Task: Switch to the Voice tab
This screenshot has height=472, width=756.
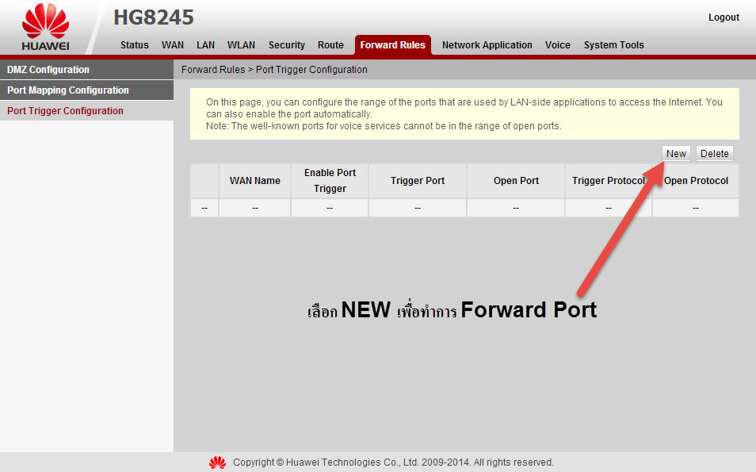Action: [x=557, y=45]
